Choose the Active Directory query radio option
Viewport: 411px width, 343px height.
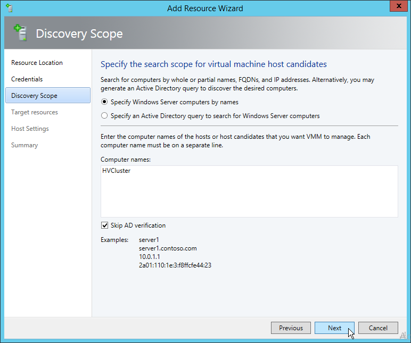tap(105, 115)
